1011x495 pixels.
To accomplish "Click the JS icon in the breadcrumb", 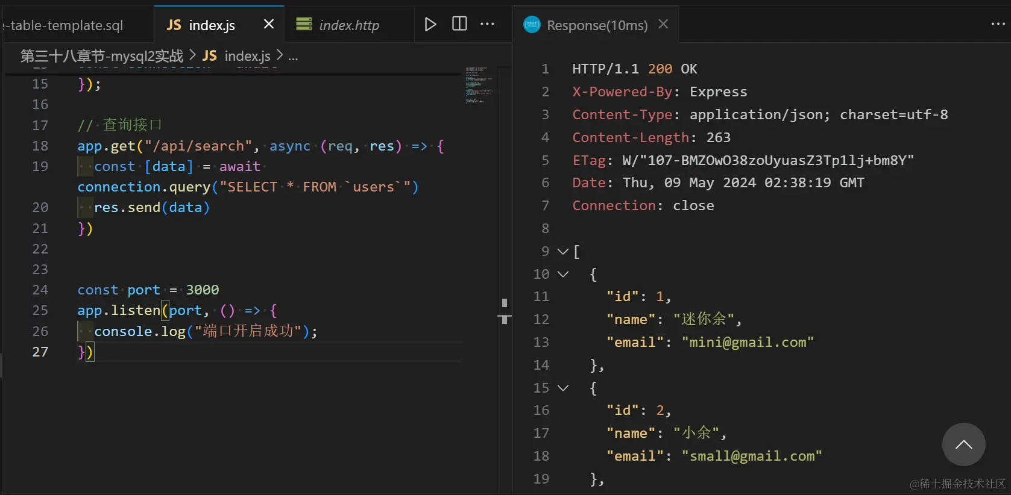I will click(209, 56).
